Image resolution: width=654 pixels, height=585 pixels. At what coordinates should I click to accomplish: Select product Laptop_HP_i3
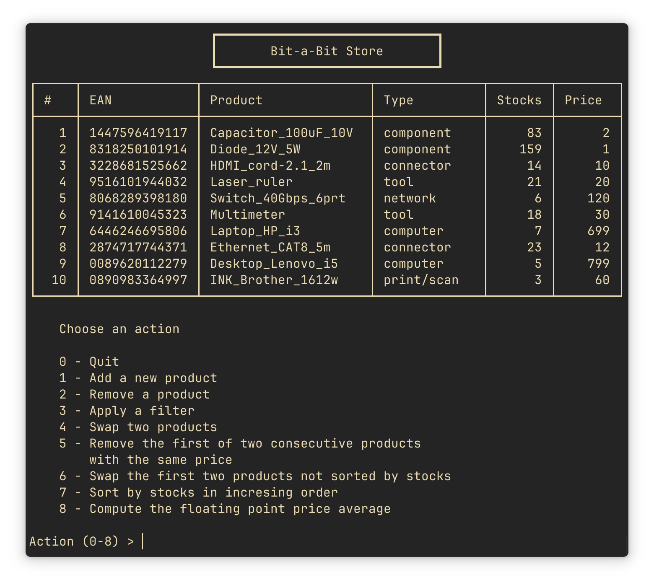[255, 231]
